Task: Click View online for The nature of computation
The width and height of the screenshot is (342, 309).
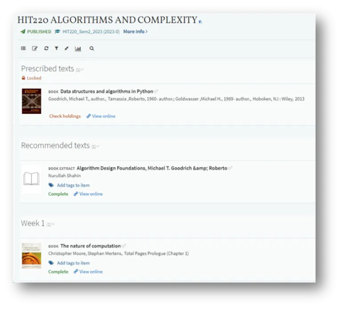Action: click(91, 272)
